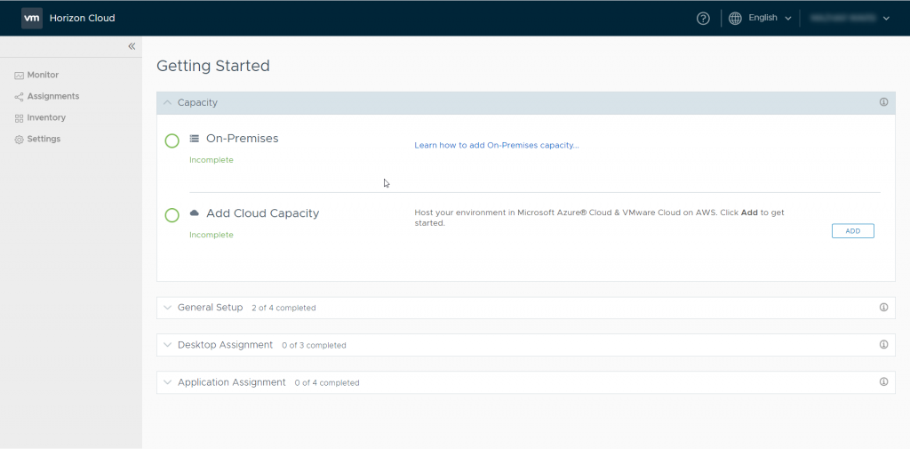Click the On-Premises server stack icon
910x449 pixels.
point(195,139)
